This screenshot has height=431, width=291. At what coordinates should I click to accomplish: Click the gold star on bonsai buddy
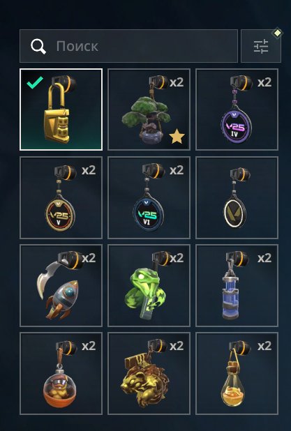click(x=177, y=137)
